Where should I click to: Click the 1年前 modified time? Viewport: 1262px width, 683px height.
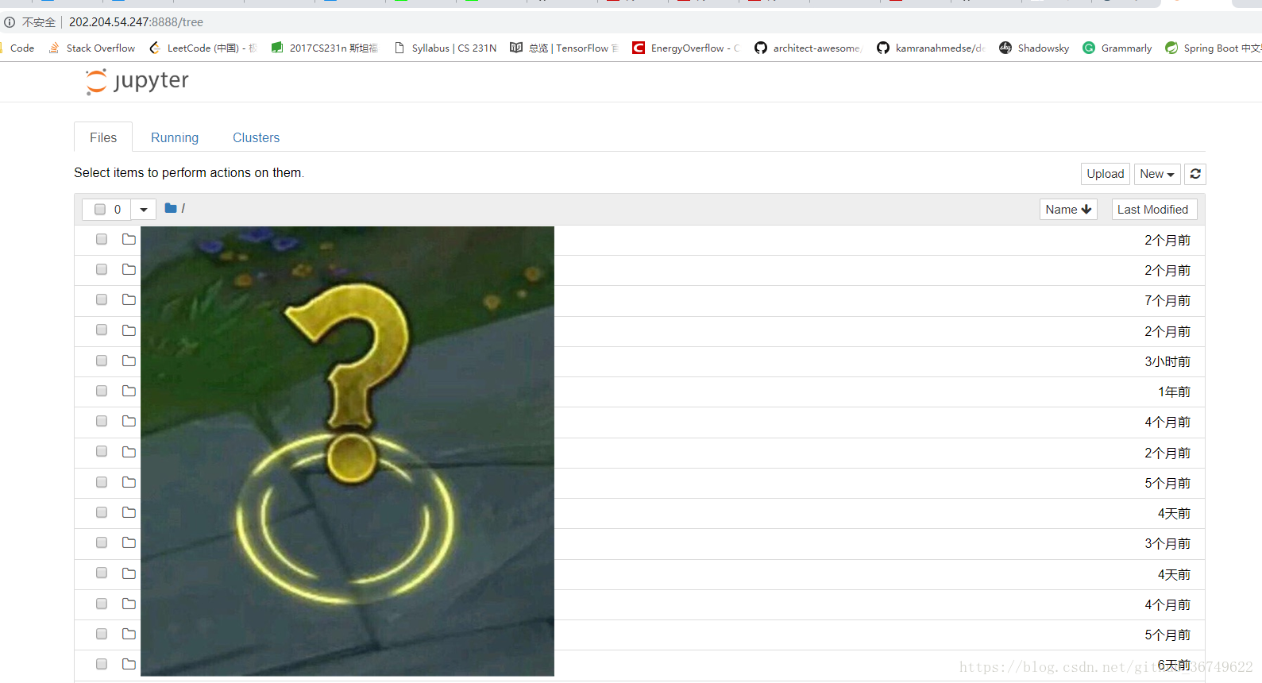coord(1174,392)
